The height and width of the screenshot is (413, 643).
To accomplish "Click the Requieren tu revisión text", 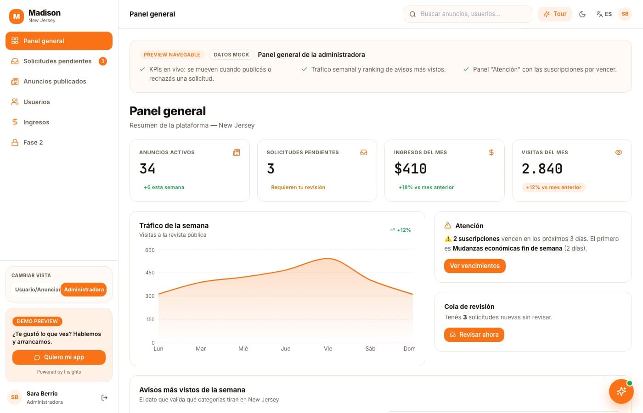I will tap(298, 187).
